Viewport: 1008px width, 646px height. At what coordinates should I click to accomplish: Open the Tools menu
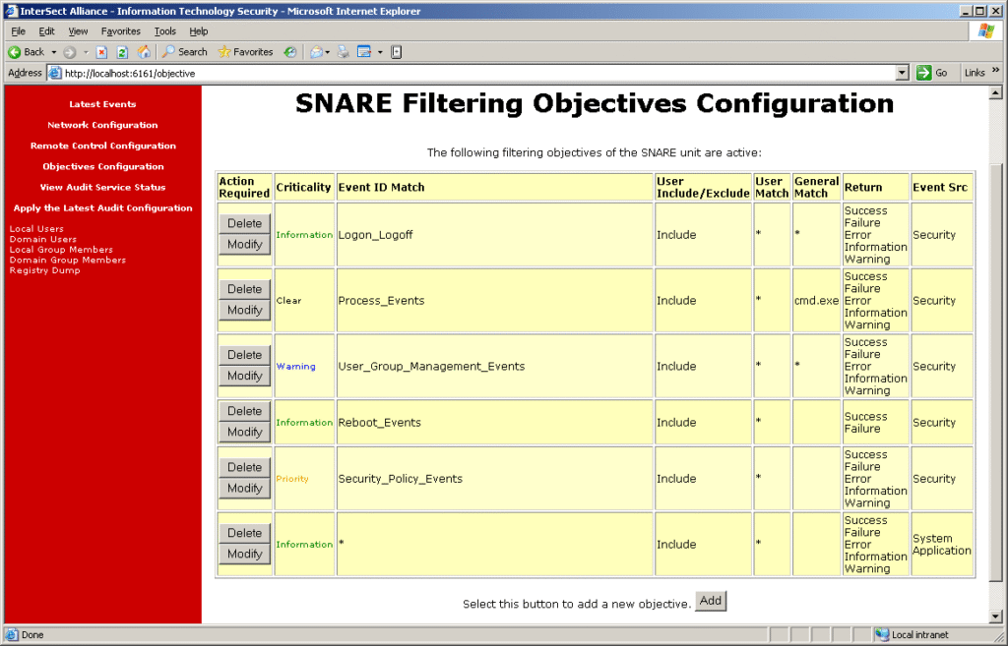pos(164,31)
